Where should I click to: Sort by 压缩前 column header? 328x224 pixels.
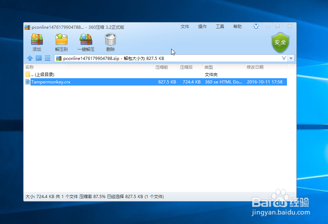click(x=166, y=67)
